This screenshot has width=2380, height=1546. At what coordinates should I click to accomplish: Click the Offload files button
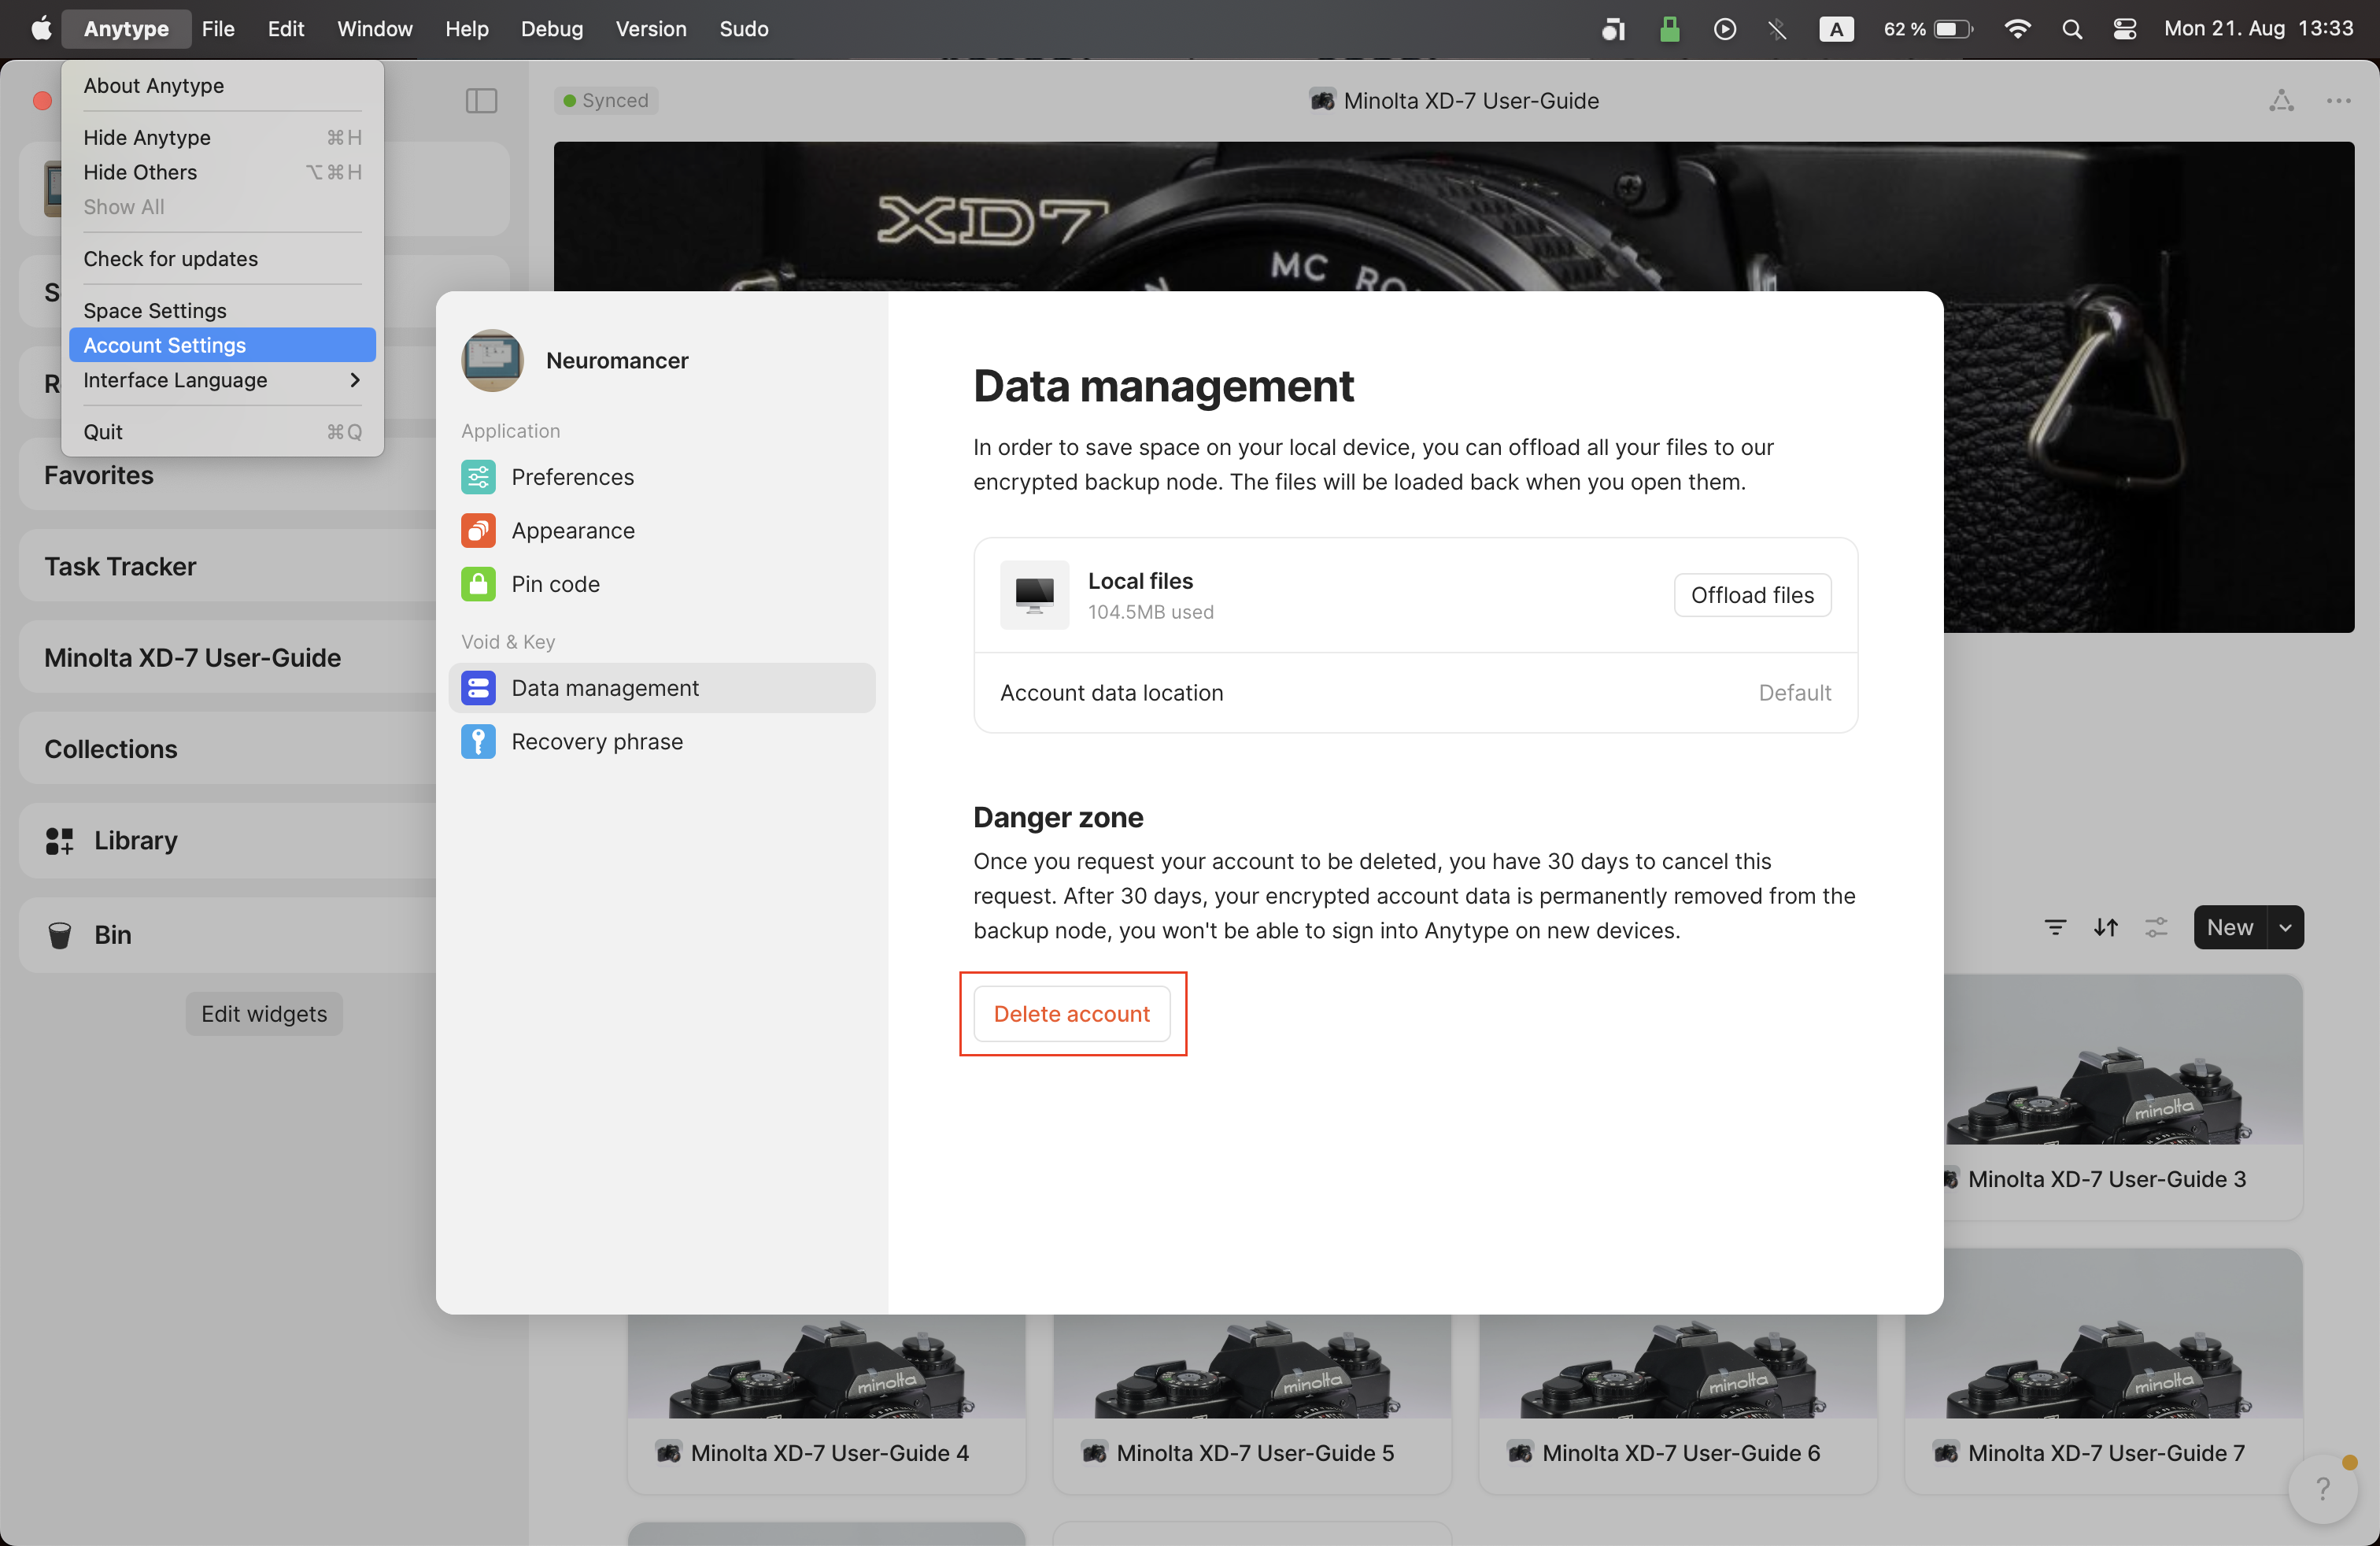point(1751,595)
